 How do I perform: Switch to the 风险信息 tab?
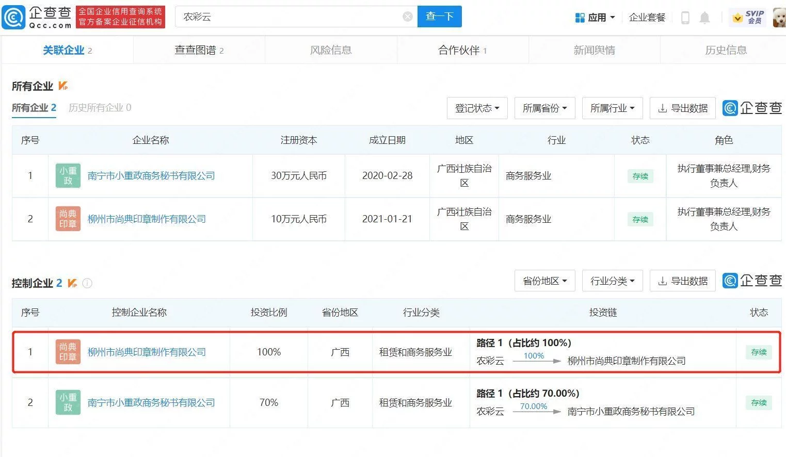[x=331, y=50]
